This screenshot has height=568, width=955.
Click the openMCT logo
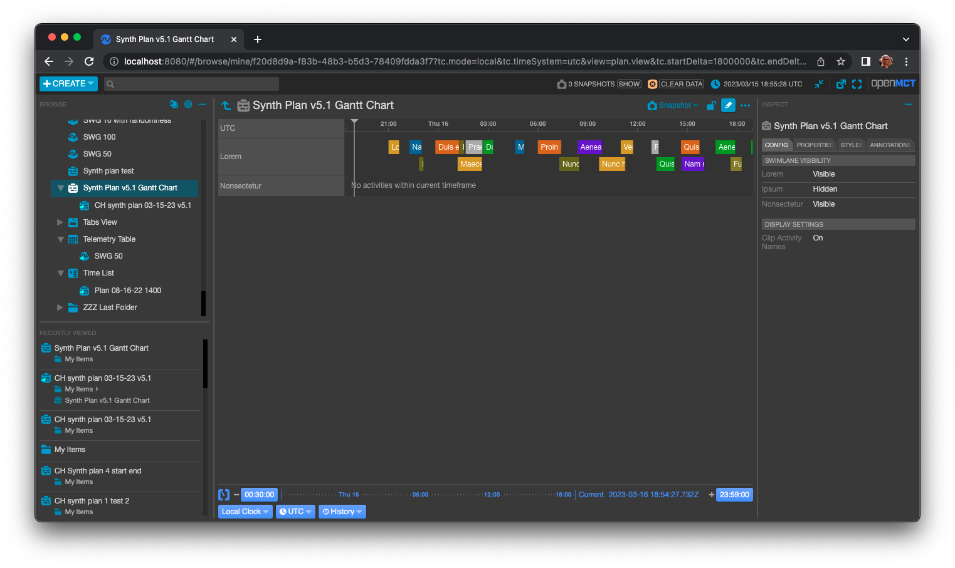pyautogui.click(x=893, y=83)
